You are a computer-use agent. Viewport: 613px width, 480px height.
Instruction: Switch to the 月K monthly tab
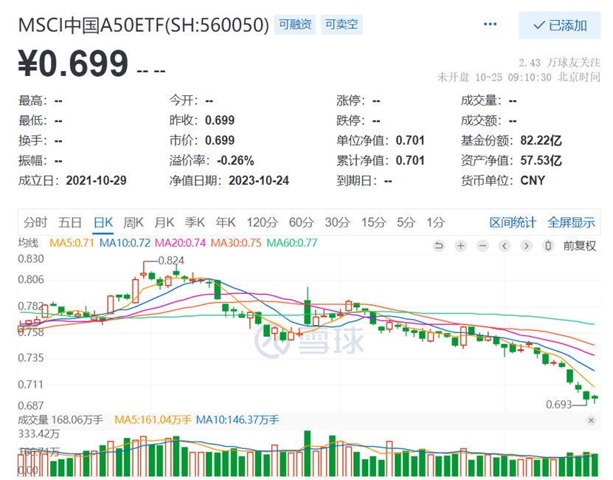[164, 222]
